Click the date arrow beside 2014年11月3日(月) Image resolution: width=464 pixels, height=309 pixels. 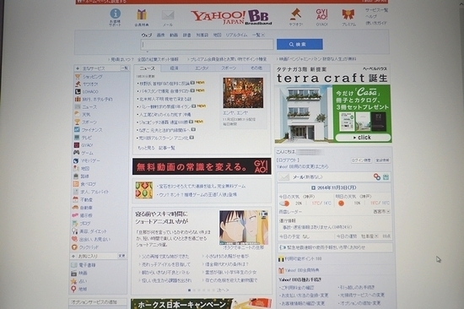coord(313,187)
